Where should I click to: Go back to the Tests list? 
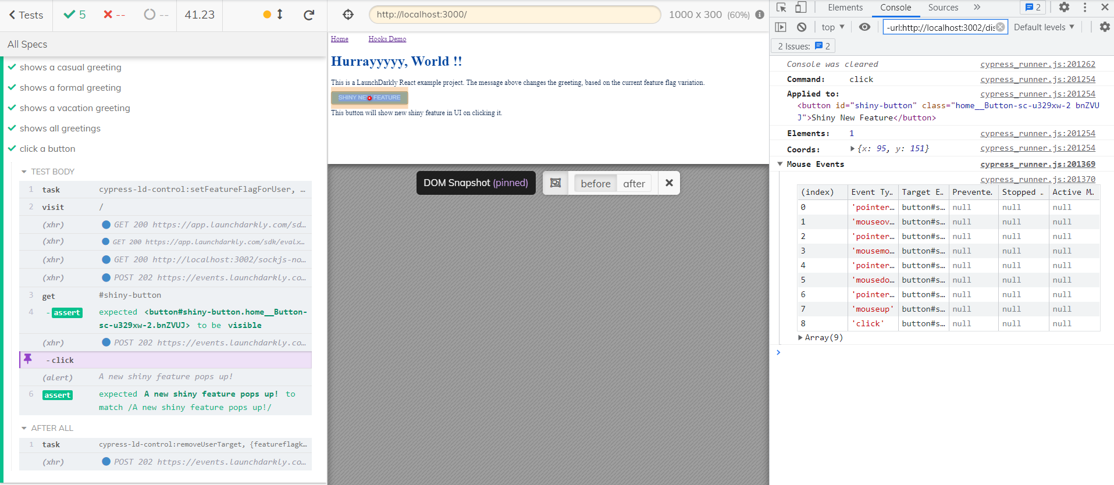26,15
